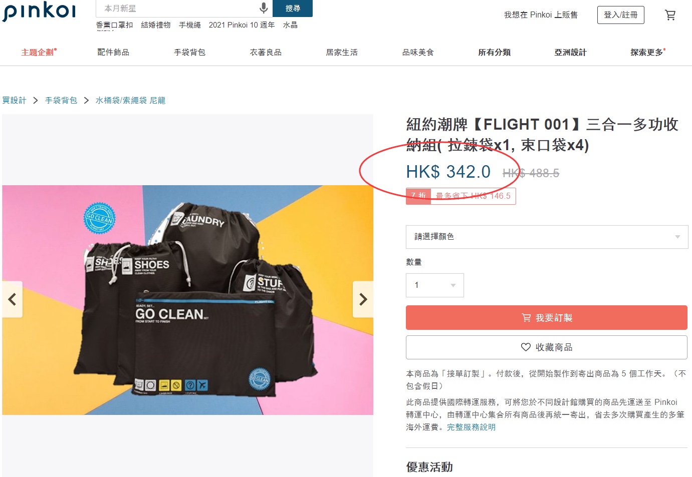Viewport: 692px width, 477px height.
Task: Go to 手袋背包 breadcrumb
Action: [x=61, y=100]
